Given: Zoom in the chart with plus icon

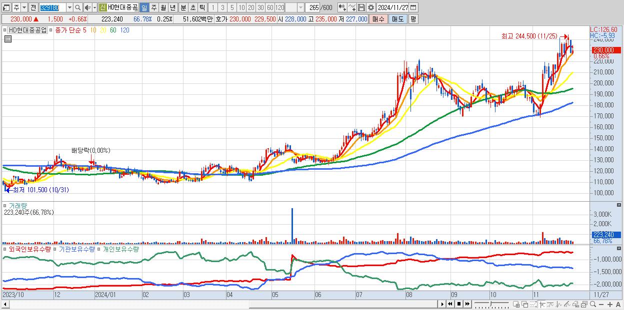Looking at the screenshot, I should point(610,305).
